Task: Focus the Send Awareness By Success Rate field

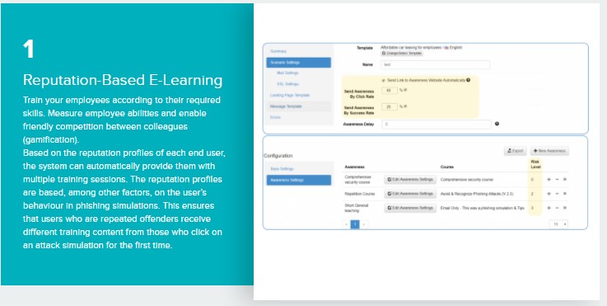Action: point(390,106)
